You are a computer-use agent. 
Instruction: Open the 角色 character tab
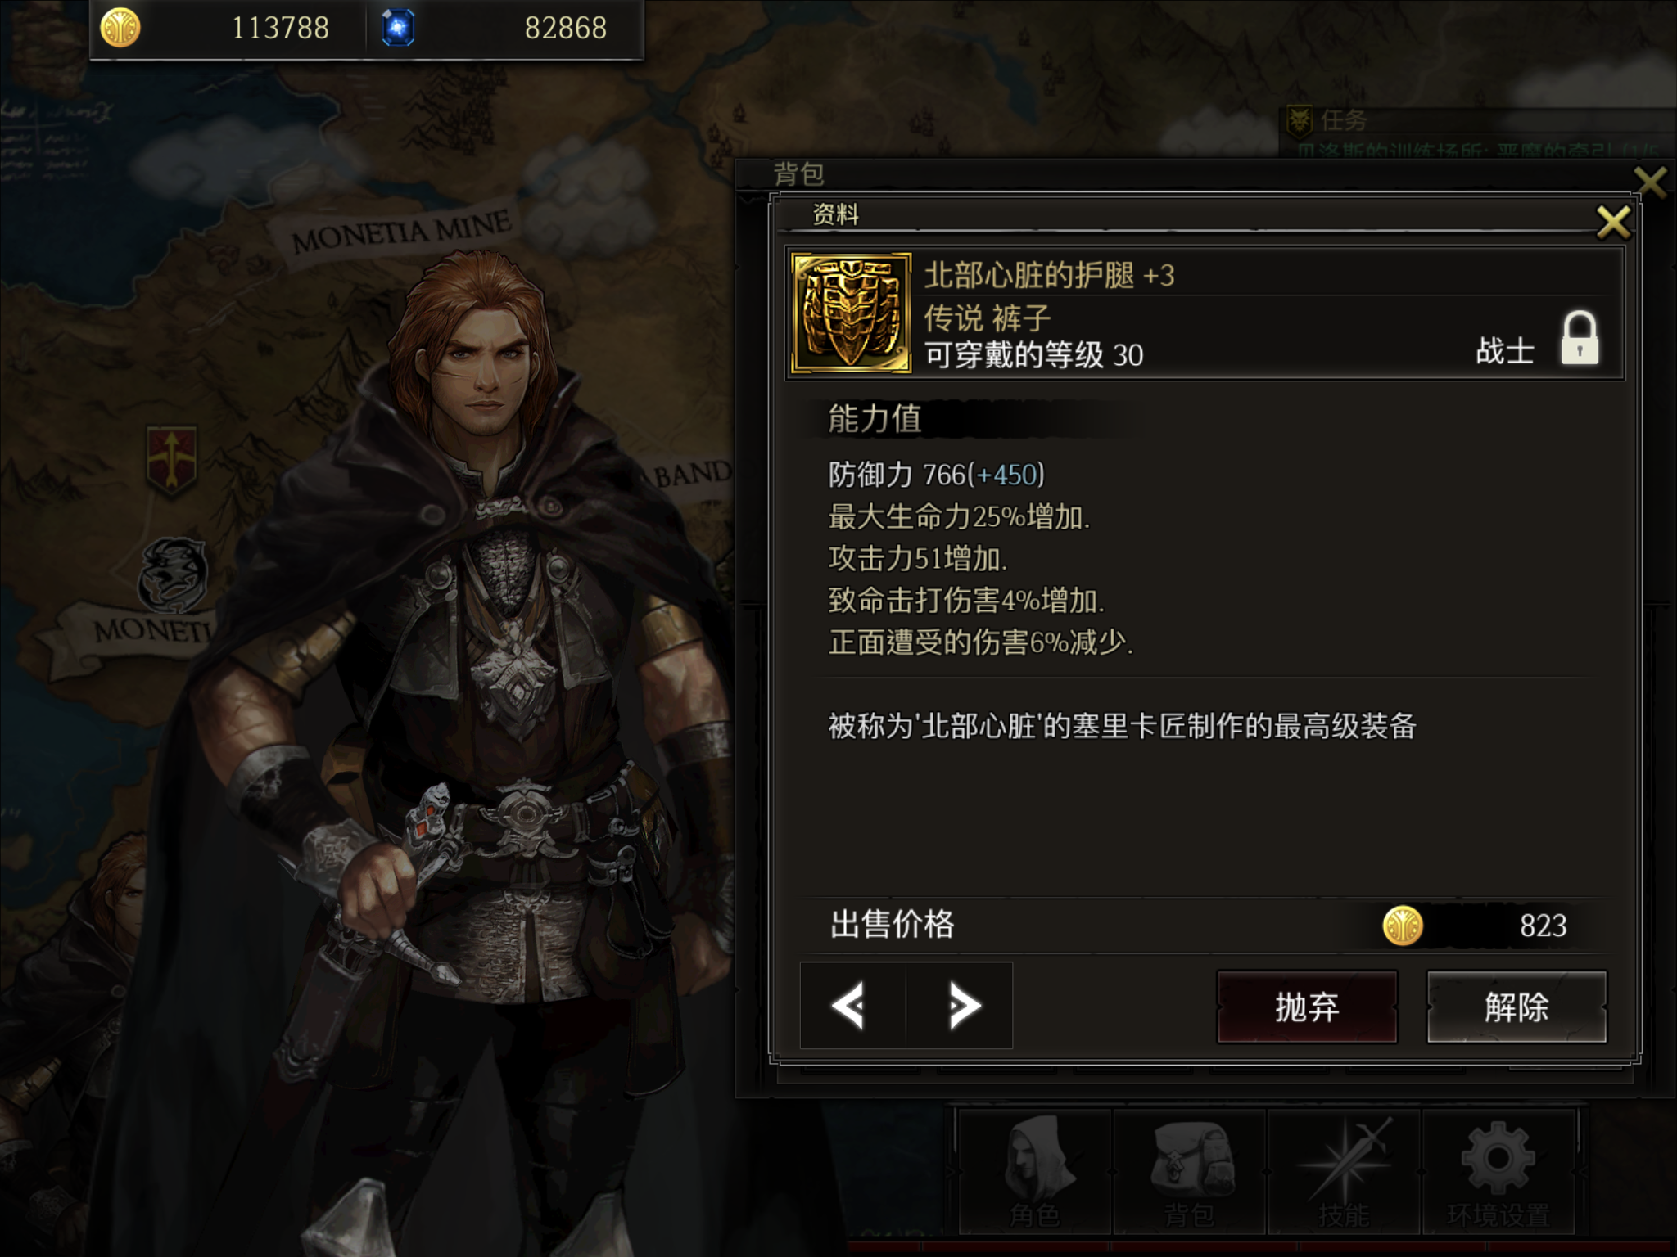click(x=1033, y=1171)
